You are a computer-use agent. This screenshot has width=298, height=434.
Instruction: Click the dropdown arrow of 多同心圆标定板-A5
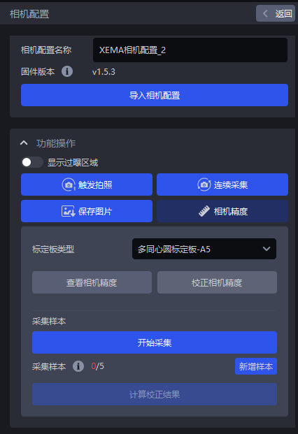coord(267,249)
